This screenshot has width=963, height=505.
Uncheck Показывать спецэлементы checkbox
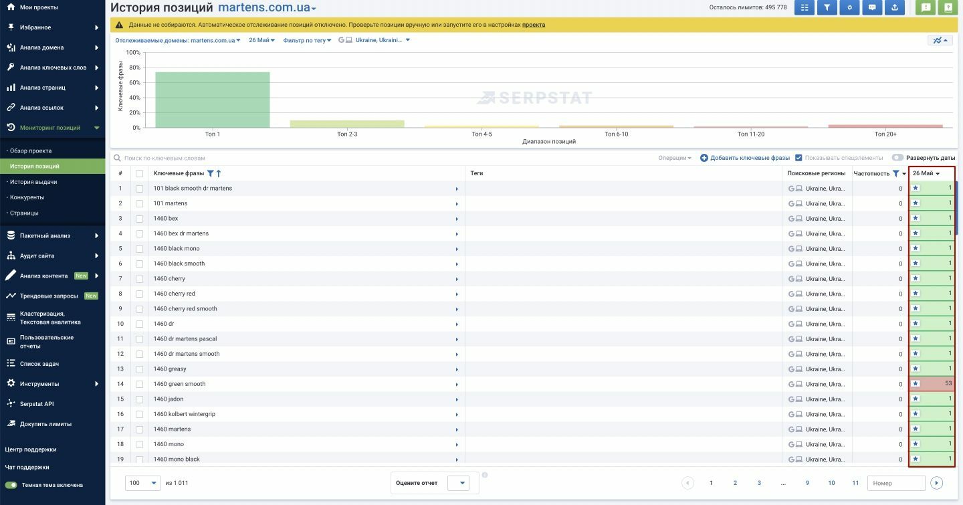(x=798, y=158)
